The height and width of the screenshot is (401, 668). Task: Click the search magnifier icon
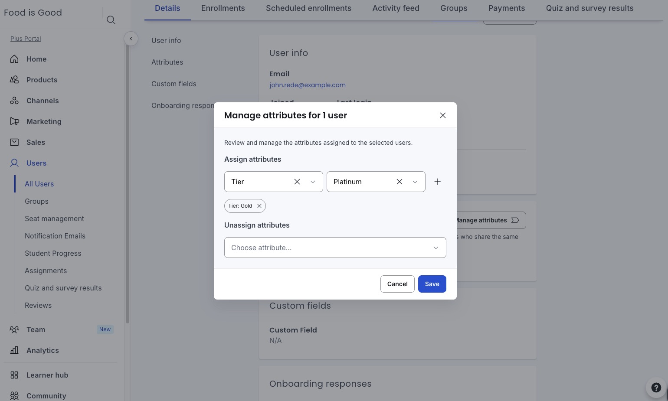pyautogui.click(x=111, y=20)
